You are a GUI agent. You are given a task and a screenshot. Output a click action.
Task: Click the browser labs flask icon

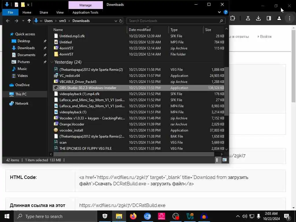(x=248, y=18)
